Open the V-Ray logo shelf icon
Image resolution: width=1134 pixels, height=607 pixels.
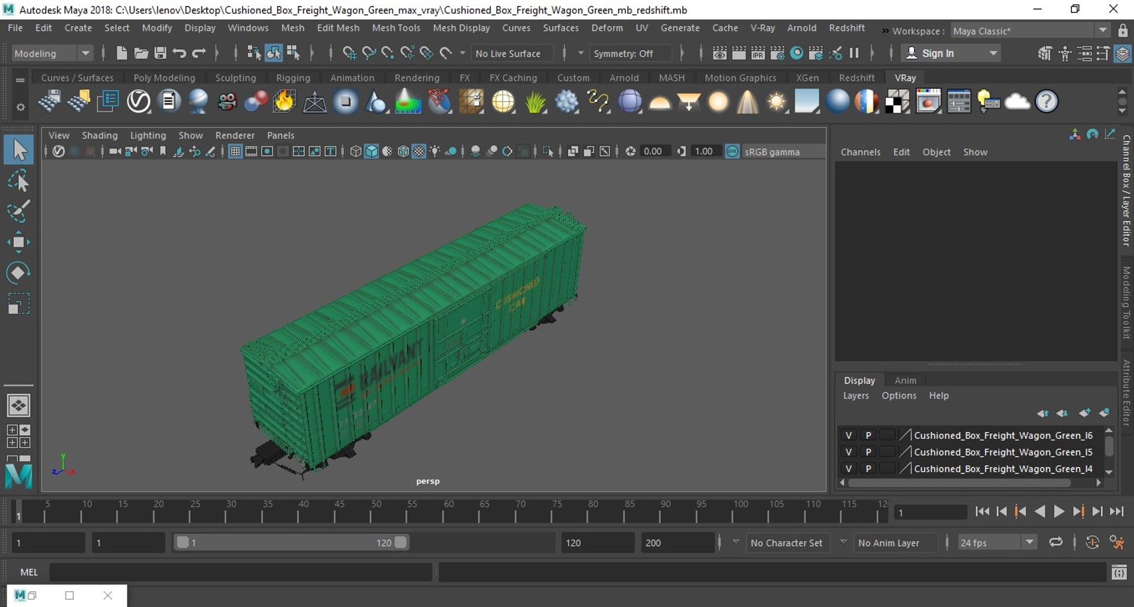click(139, 102)
